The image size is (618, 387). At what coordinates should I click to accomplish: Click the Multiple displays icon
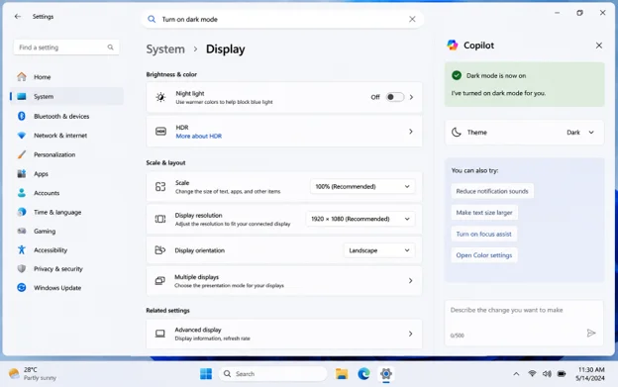(x=160, y=281)
